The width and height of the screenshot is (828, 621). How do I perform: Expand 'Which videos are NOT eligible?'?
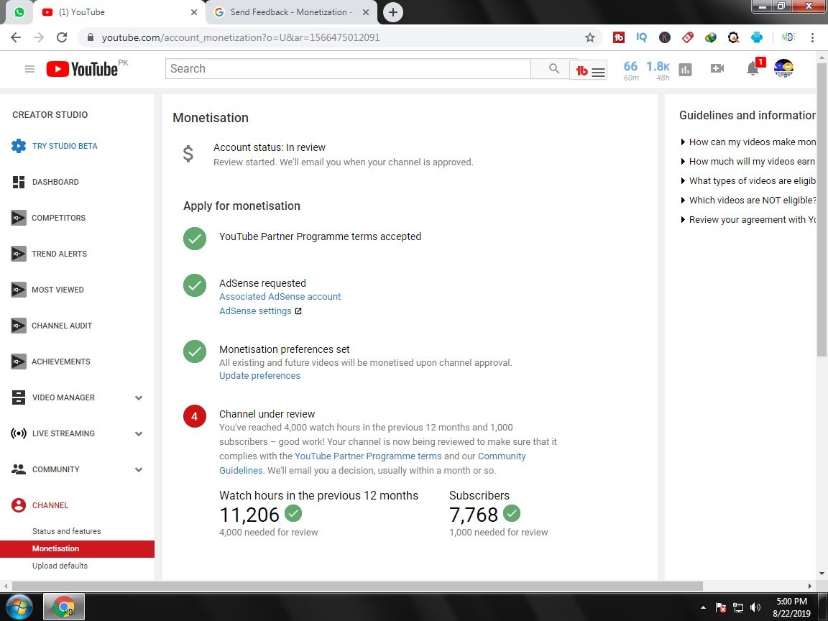747,200
